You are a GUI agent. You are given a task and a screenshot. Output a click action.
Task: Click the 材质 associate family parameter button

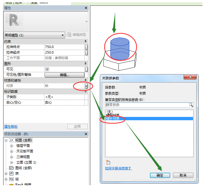(87, 86)
